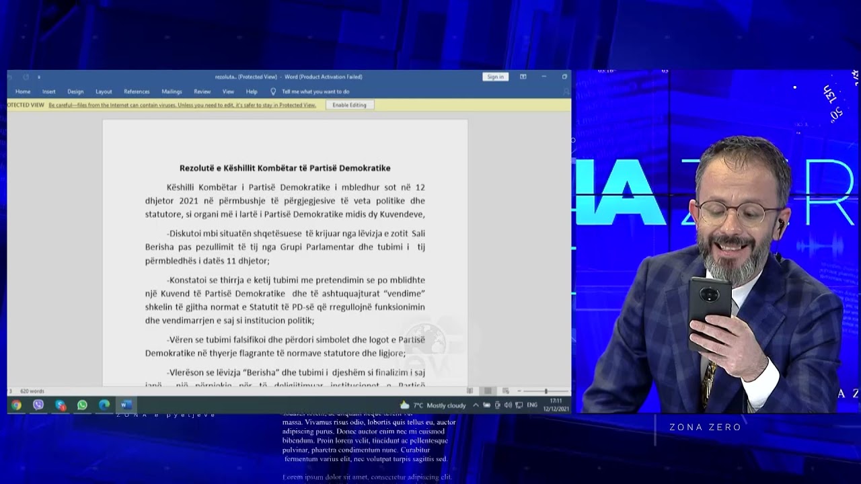Switch to Read Mode view in status bar
Viewport: 861px width, 484px height.
click(470, 391)
